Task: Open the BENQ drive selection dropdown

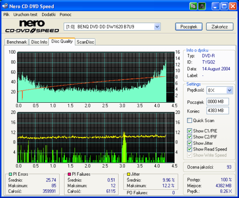Action: [157, 27]
